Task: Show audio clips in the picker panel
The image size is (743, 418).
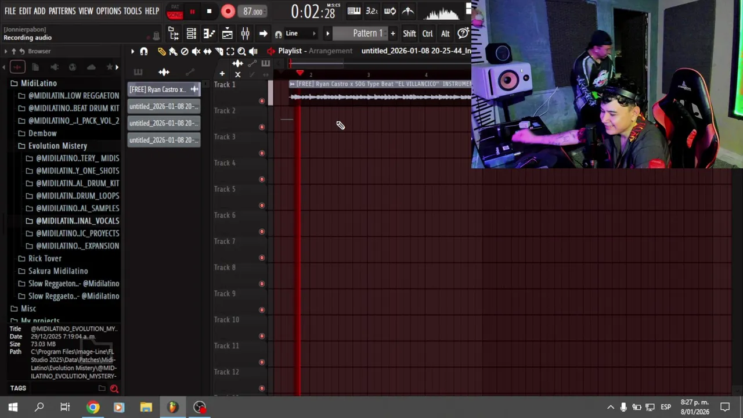Action: pos(164,72)
